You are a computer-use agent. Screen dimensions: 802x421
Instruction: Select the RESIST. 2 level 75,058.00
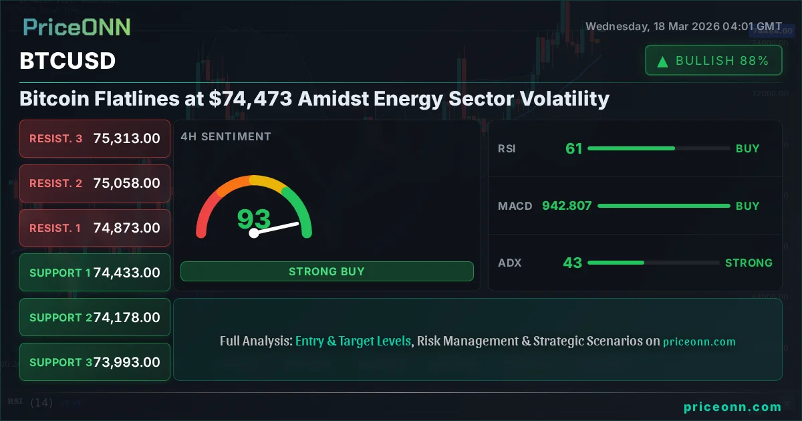pos(95,183)
